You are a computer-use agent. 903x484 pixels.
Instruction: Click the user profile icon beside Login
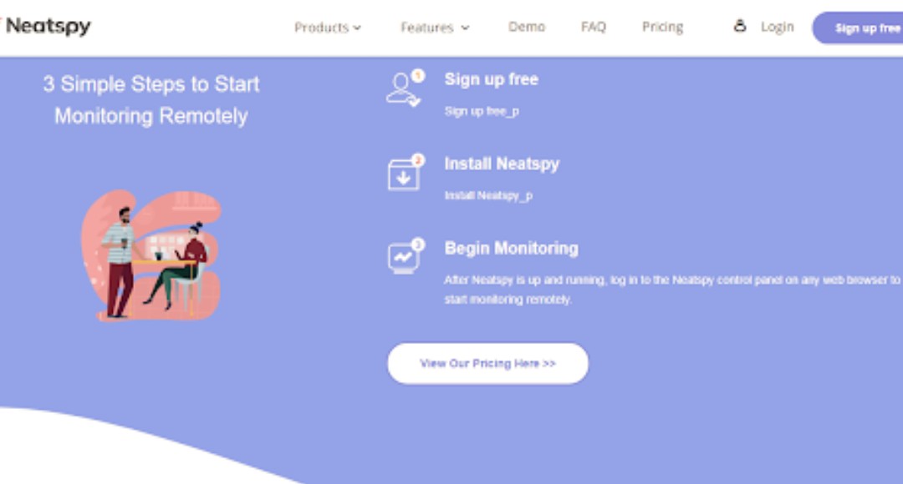(x=739, y=27)
